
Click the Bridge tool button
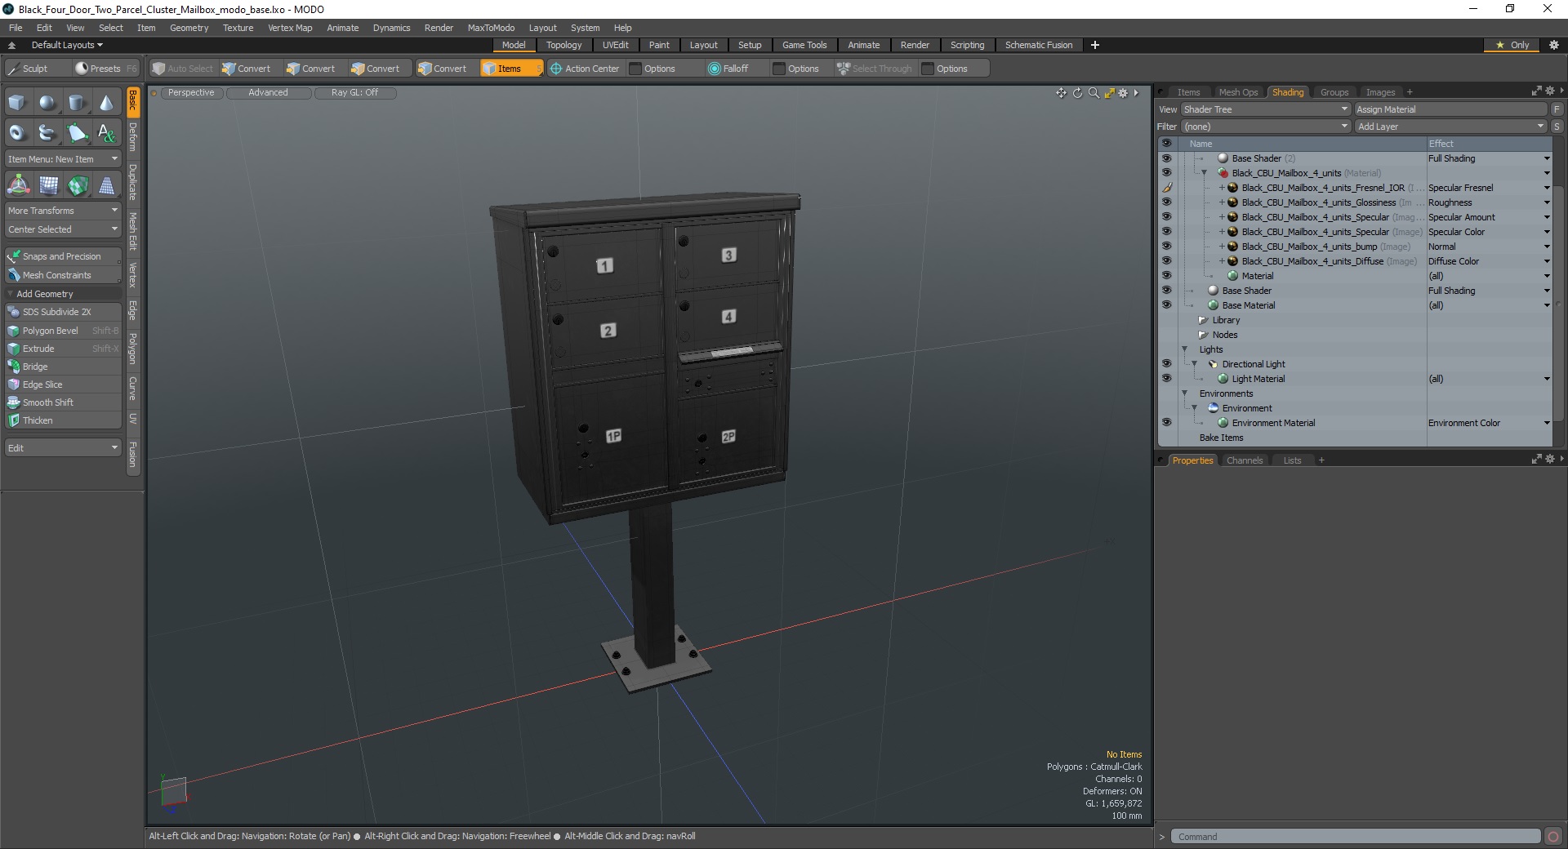coord(63,367)
